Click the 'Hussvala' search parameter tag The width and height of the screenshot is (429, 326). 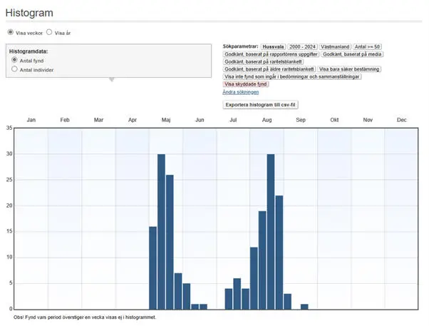273,46
